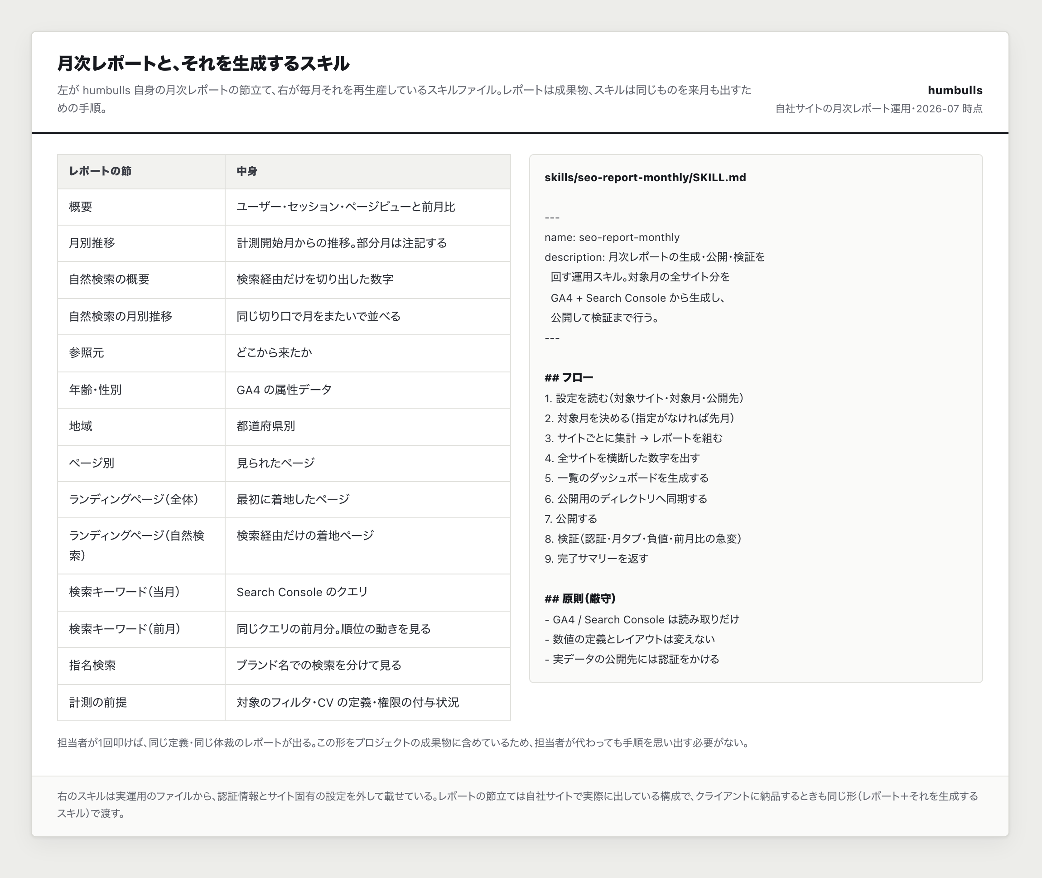The image size is (1042, 878).
Task: Click the cell 最初に着地したページ
Action: [368, 500]
